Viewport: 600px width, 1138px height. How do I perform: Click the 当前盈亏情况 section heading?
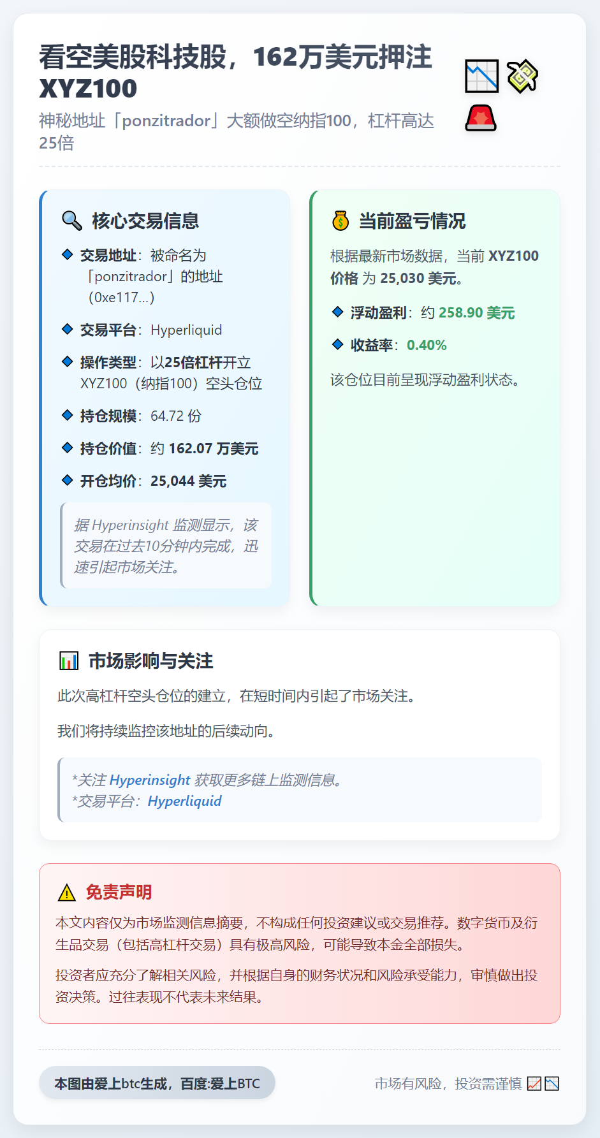pyautogui.click(x=412, y=221)
